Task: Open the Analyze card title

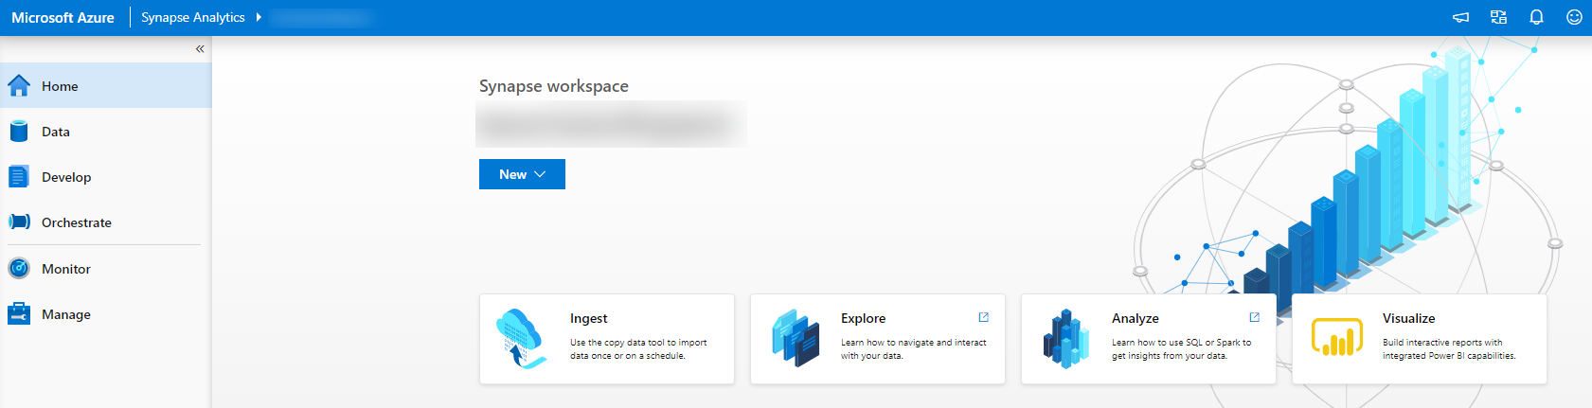Action: click(1136, 318)
